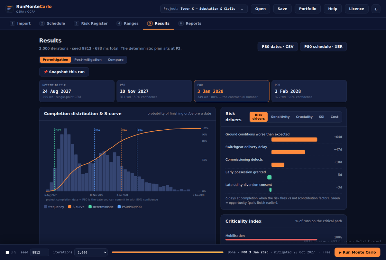Screen dimensions: 386x260
Task: Click the Switchgear delivery delay bar
Action: 288,152
